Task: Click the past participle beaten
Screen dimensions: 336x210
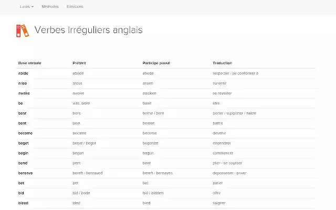Action: click(149, 123)
